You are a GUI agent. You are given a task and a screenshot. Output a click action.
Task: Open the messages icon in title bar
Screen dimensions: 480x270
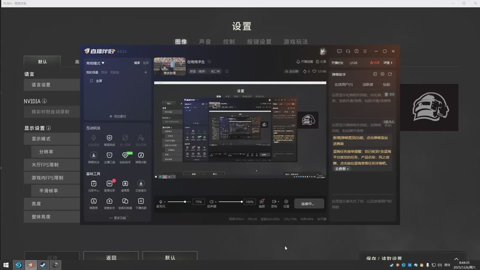[x=339, y=51]
